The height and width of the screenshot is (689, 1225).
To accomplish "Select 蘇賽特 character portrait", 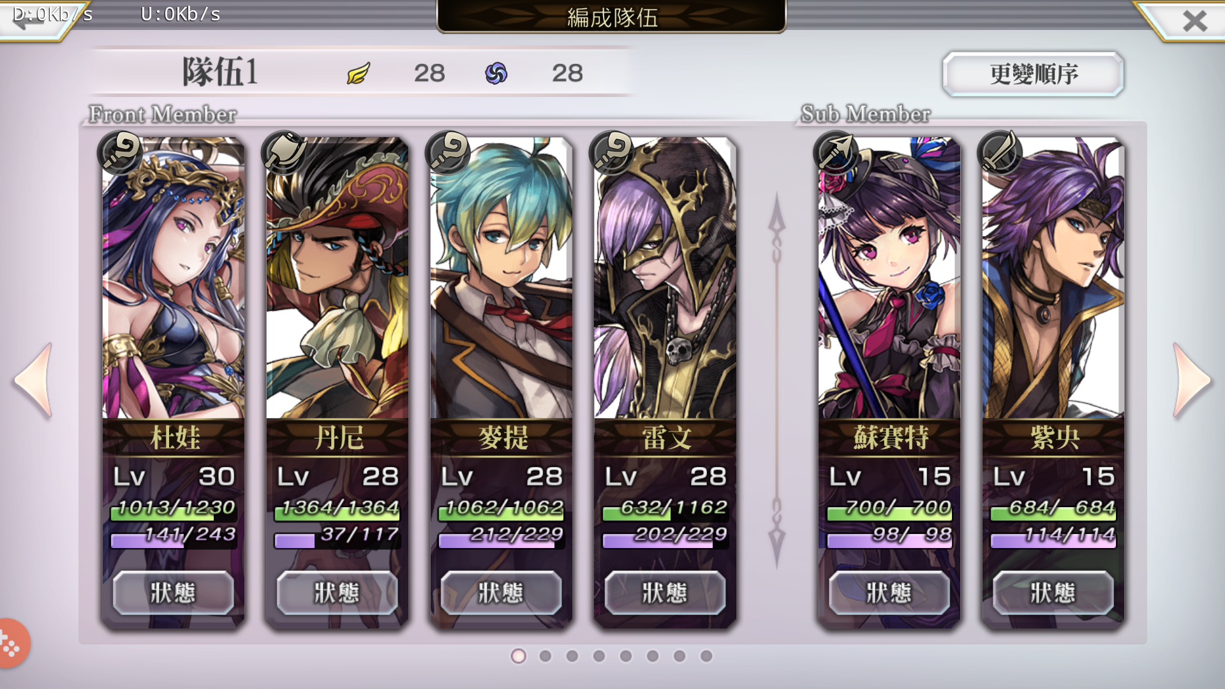I will [x=889, y=278].
